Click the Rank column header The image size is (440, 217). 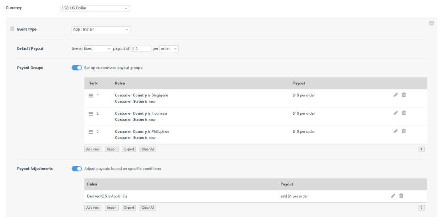coord(93,83)
